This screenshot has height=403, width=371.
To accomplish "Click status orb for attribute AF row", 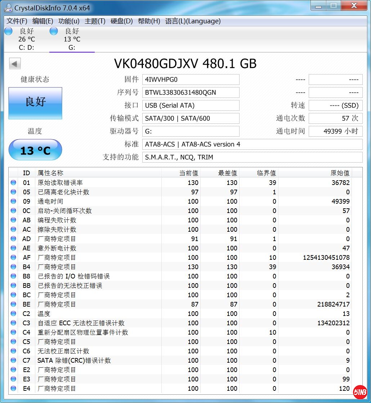I will [13, 257].
